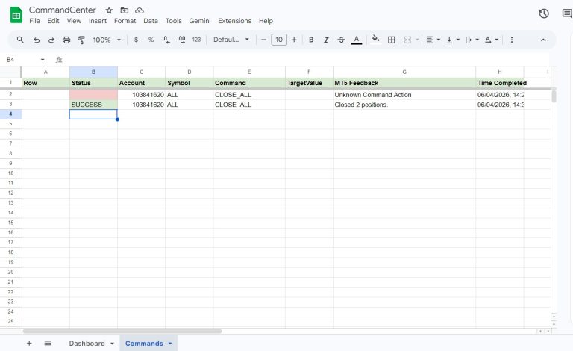Open the Help menu
573x351 pixels.
coord(266,21)
